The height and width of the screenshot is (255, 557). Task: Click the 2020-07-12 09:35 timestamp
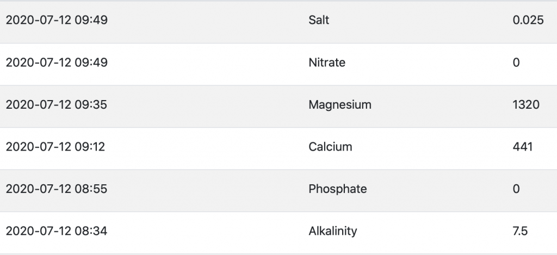tap(57, 105)
